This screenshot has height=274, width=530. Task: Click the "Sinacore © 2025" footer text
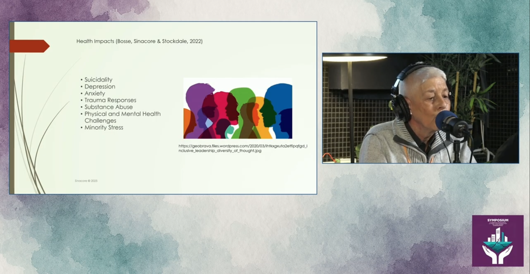click(x=86, y=181)
